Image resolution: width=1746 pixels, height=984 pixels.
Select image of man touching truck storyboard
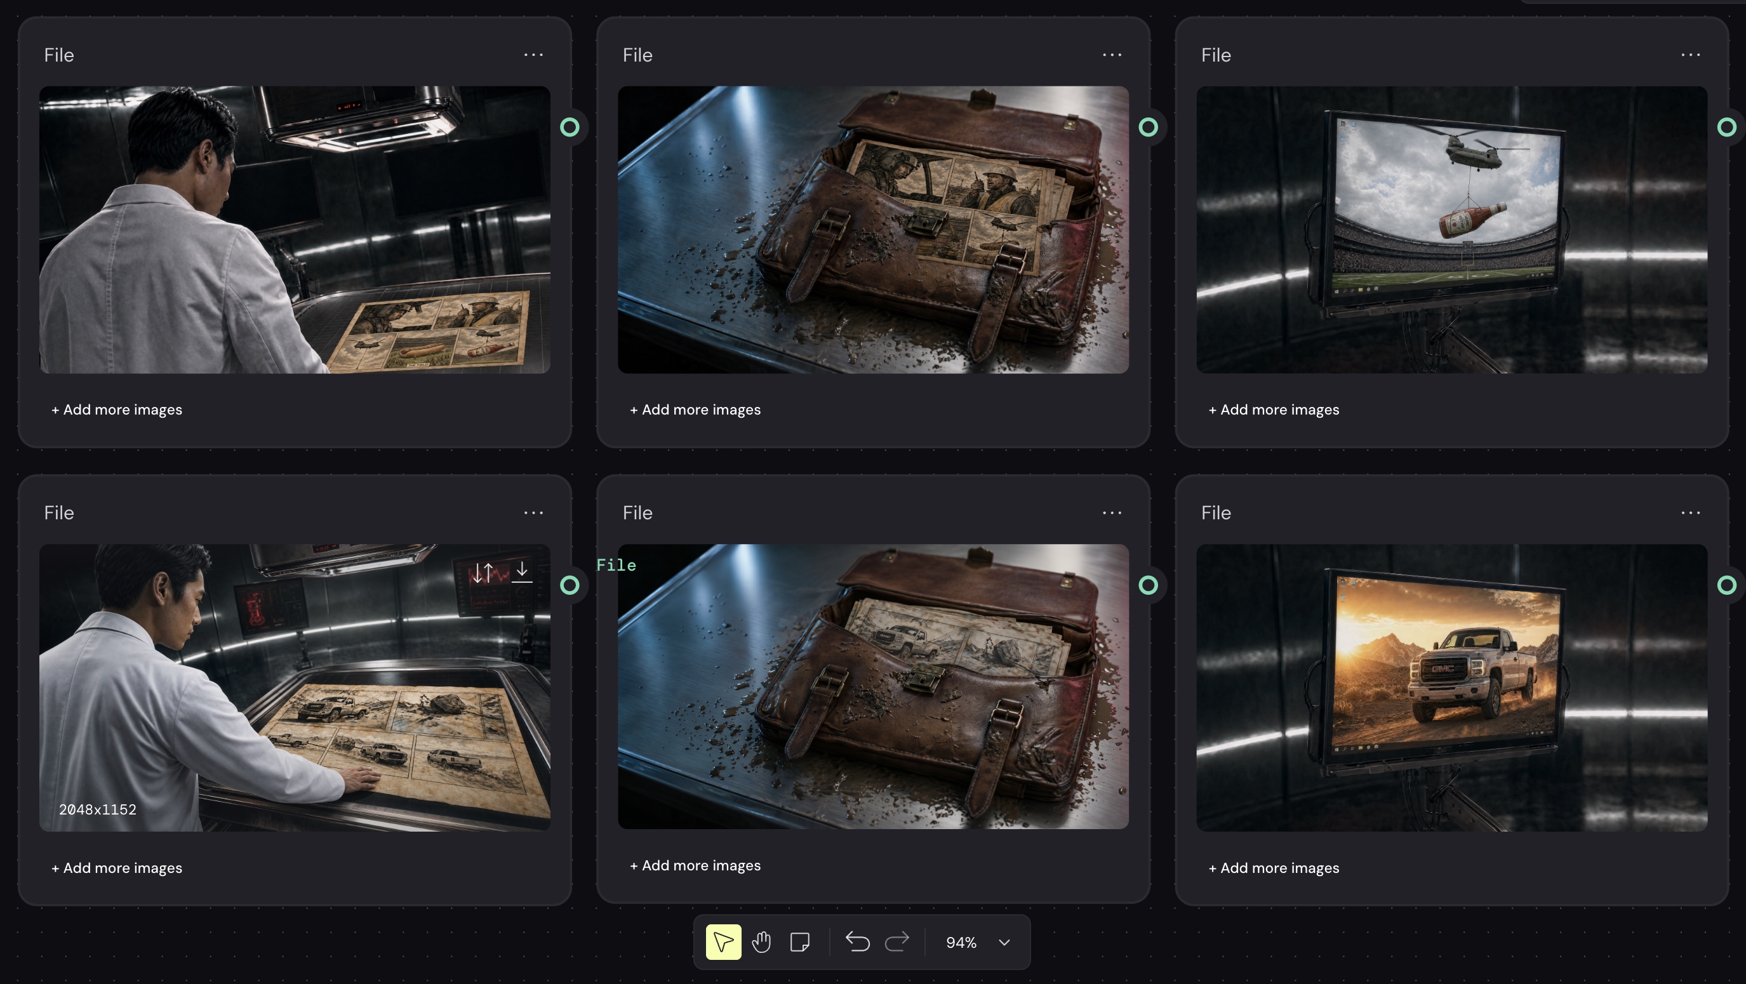pyautogui.click(x=295, y=688)
